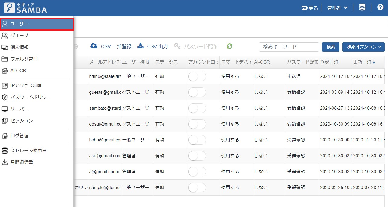Toggle account lock for haihu@stateiara user

click(197, 76)
